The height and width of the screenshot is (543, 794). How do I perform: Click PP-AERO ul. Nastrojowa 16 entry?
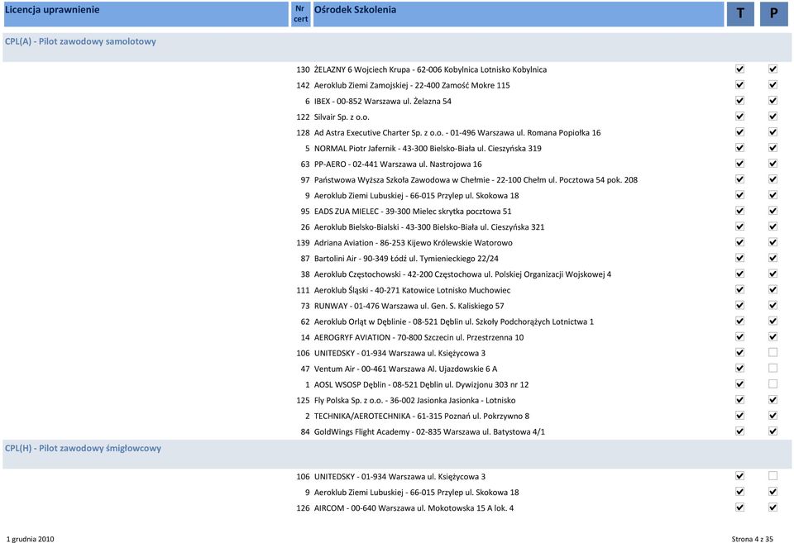[x=398, y=164]
